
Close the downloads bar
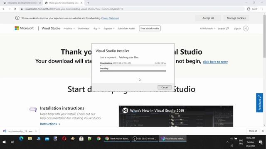pyautogui.click(x=263, y=131)
